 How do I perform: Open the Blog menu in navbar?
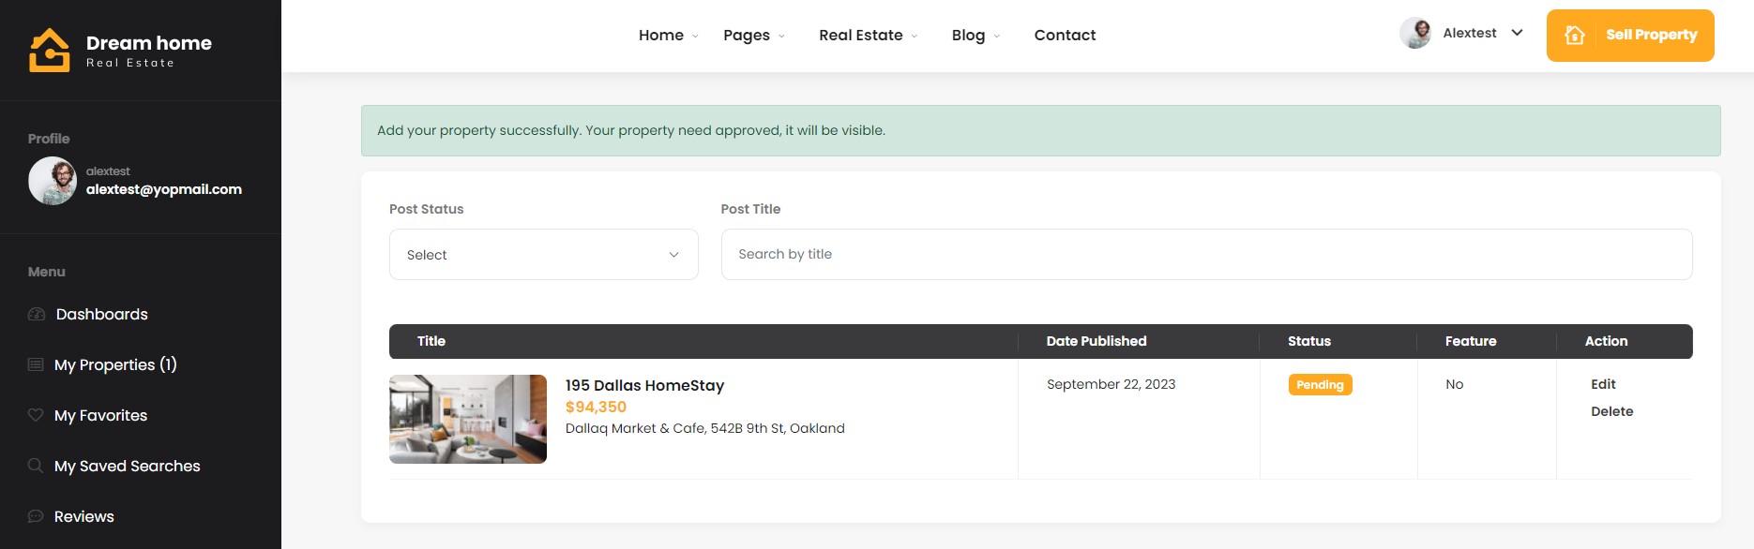[975, 35]
